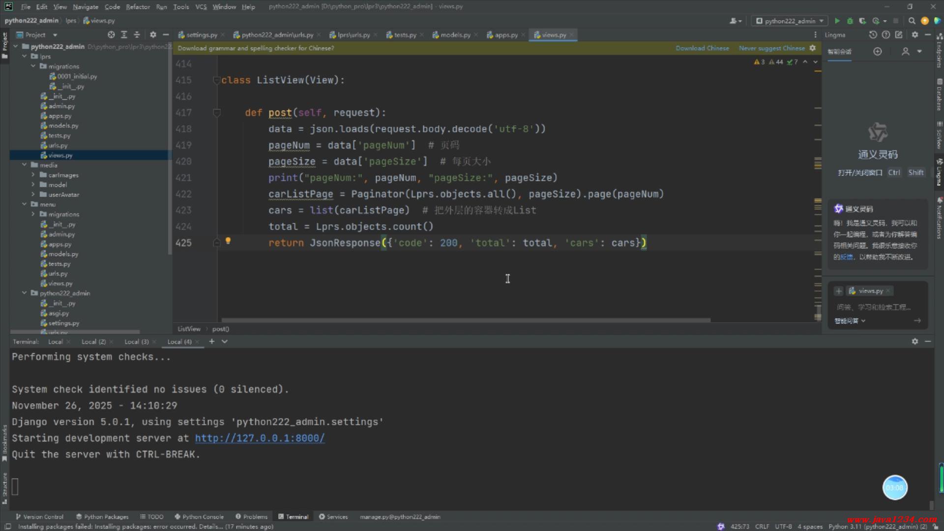Open the http://127.0.0.1:8000/ link

260,438
